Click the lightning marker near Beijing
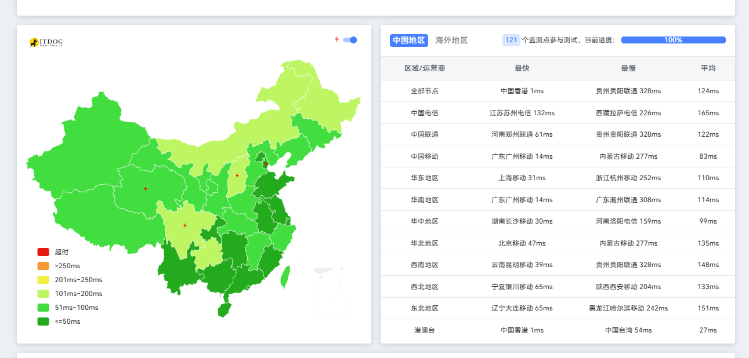Viewport: 749px width, 358px height. click(x=266, y=164)
